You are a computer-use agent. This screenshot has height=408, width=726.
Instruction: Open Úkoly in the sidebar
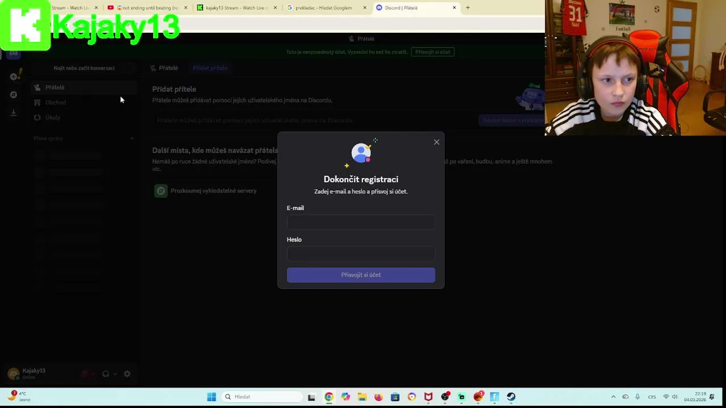[84, 117]
